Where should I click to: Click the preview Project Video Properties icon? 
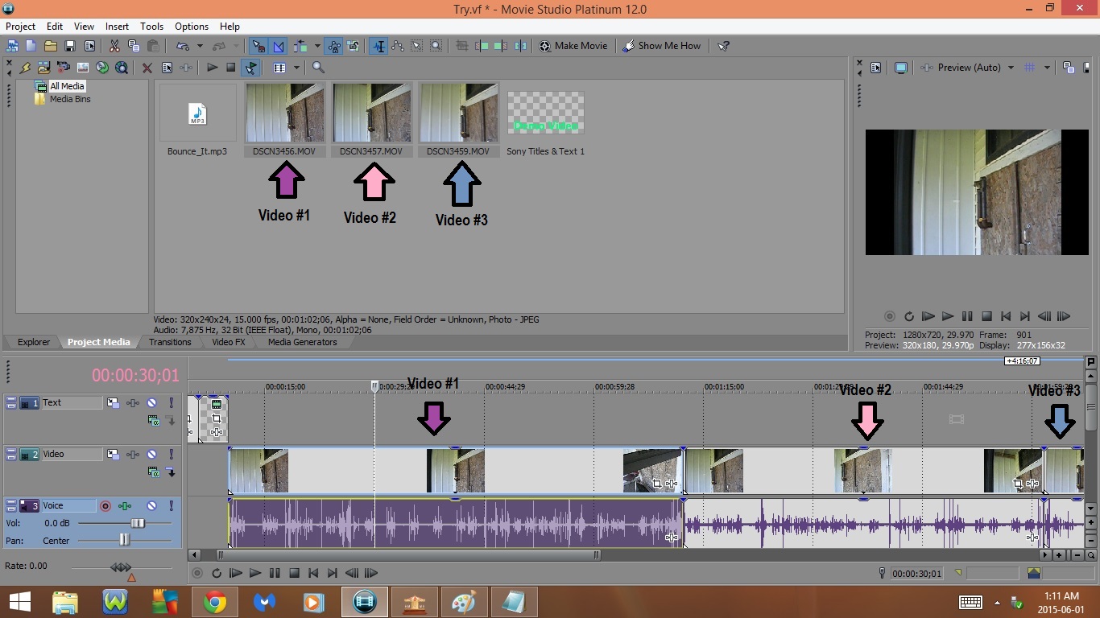876,68
